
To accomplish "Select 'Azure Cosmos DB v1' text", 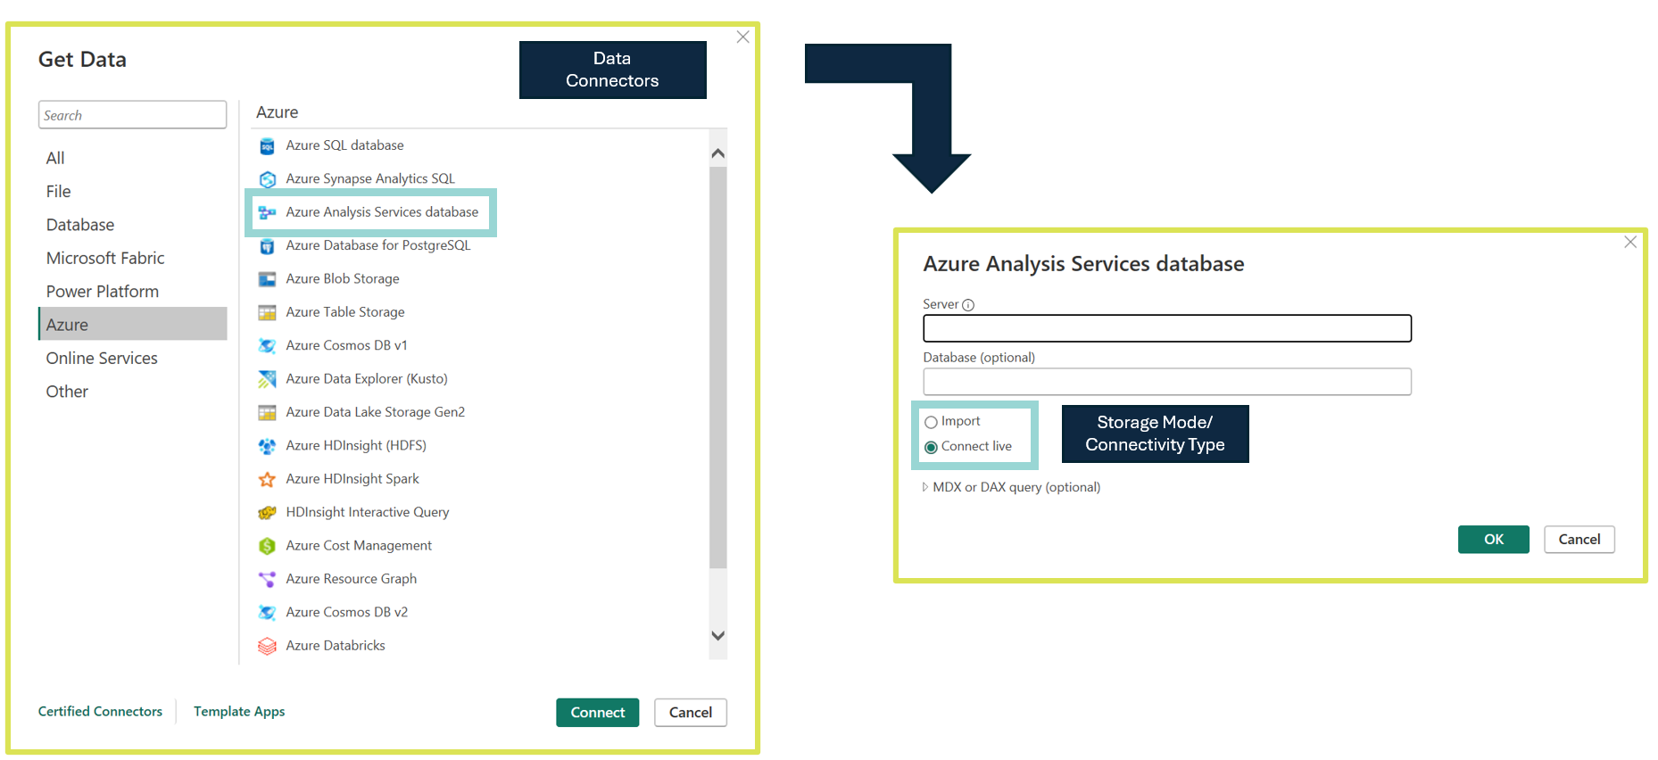I will [x=346, y=346].
